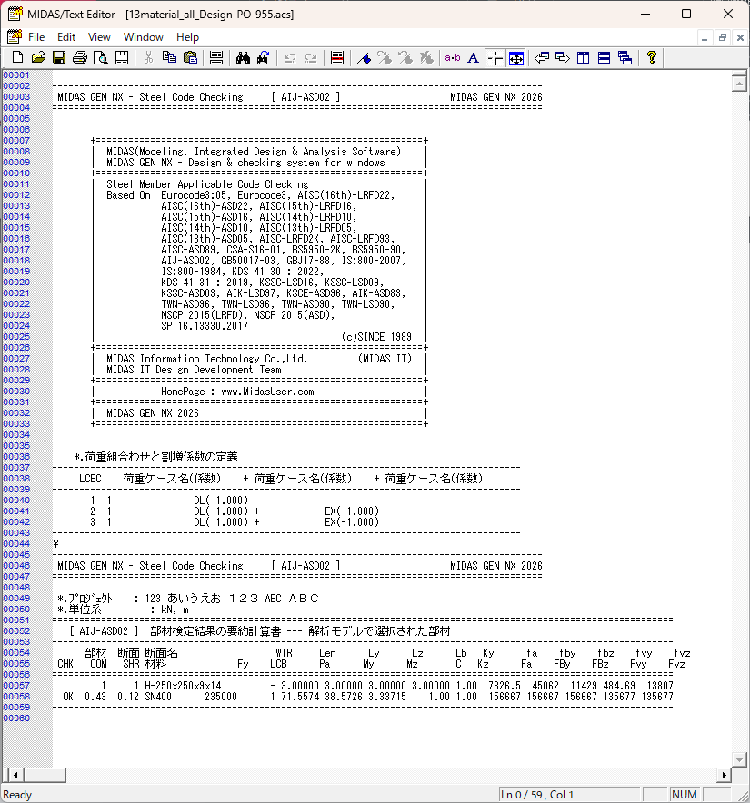
Task: Print the document via the printer icon
Action: [x=80, y=58]
